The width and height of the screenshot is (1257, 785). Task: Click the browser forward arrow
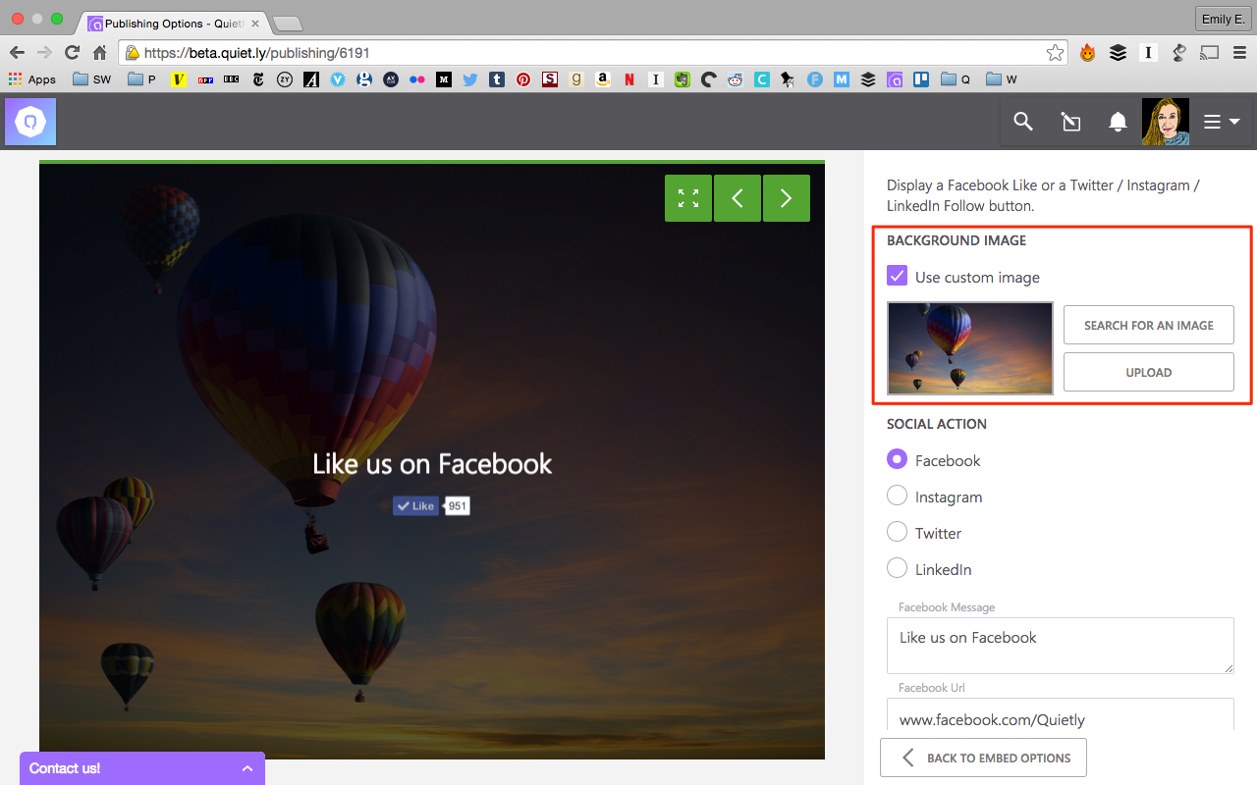click(x=44, y=53)
